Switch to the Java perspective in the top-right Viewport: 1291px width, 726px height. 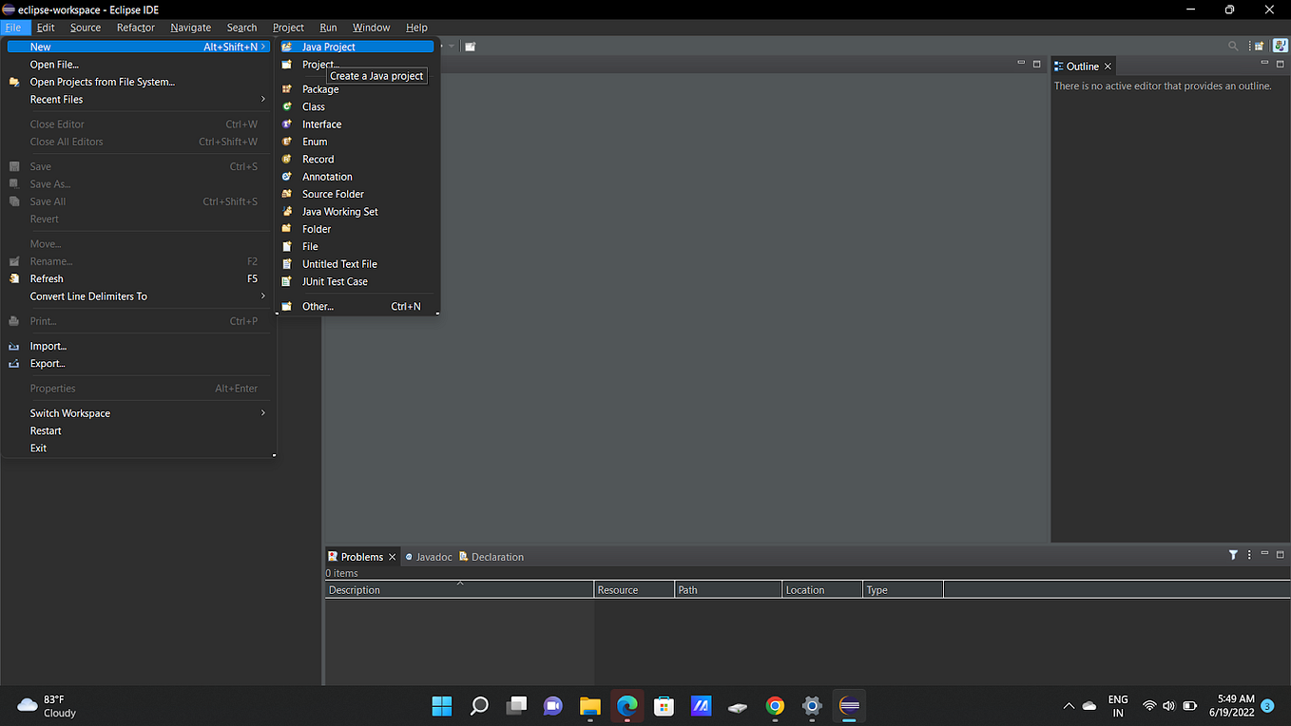[x=1279, y=45]
